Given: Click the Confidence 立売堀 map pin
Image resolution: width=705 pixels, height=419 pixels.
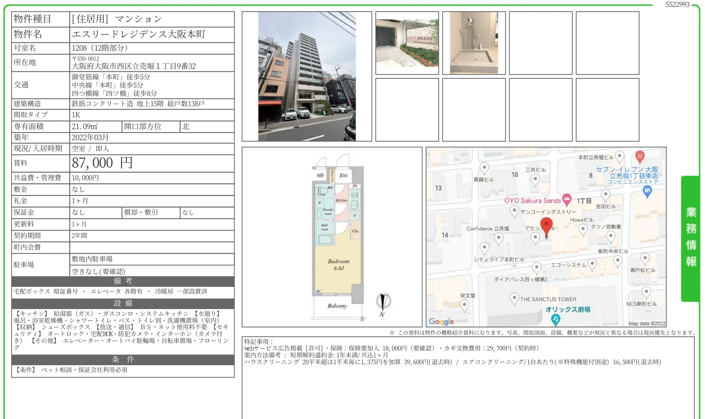Looking at the screenshot, I should (499, 238).
